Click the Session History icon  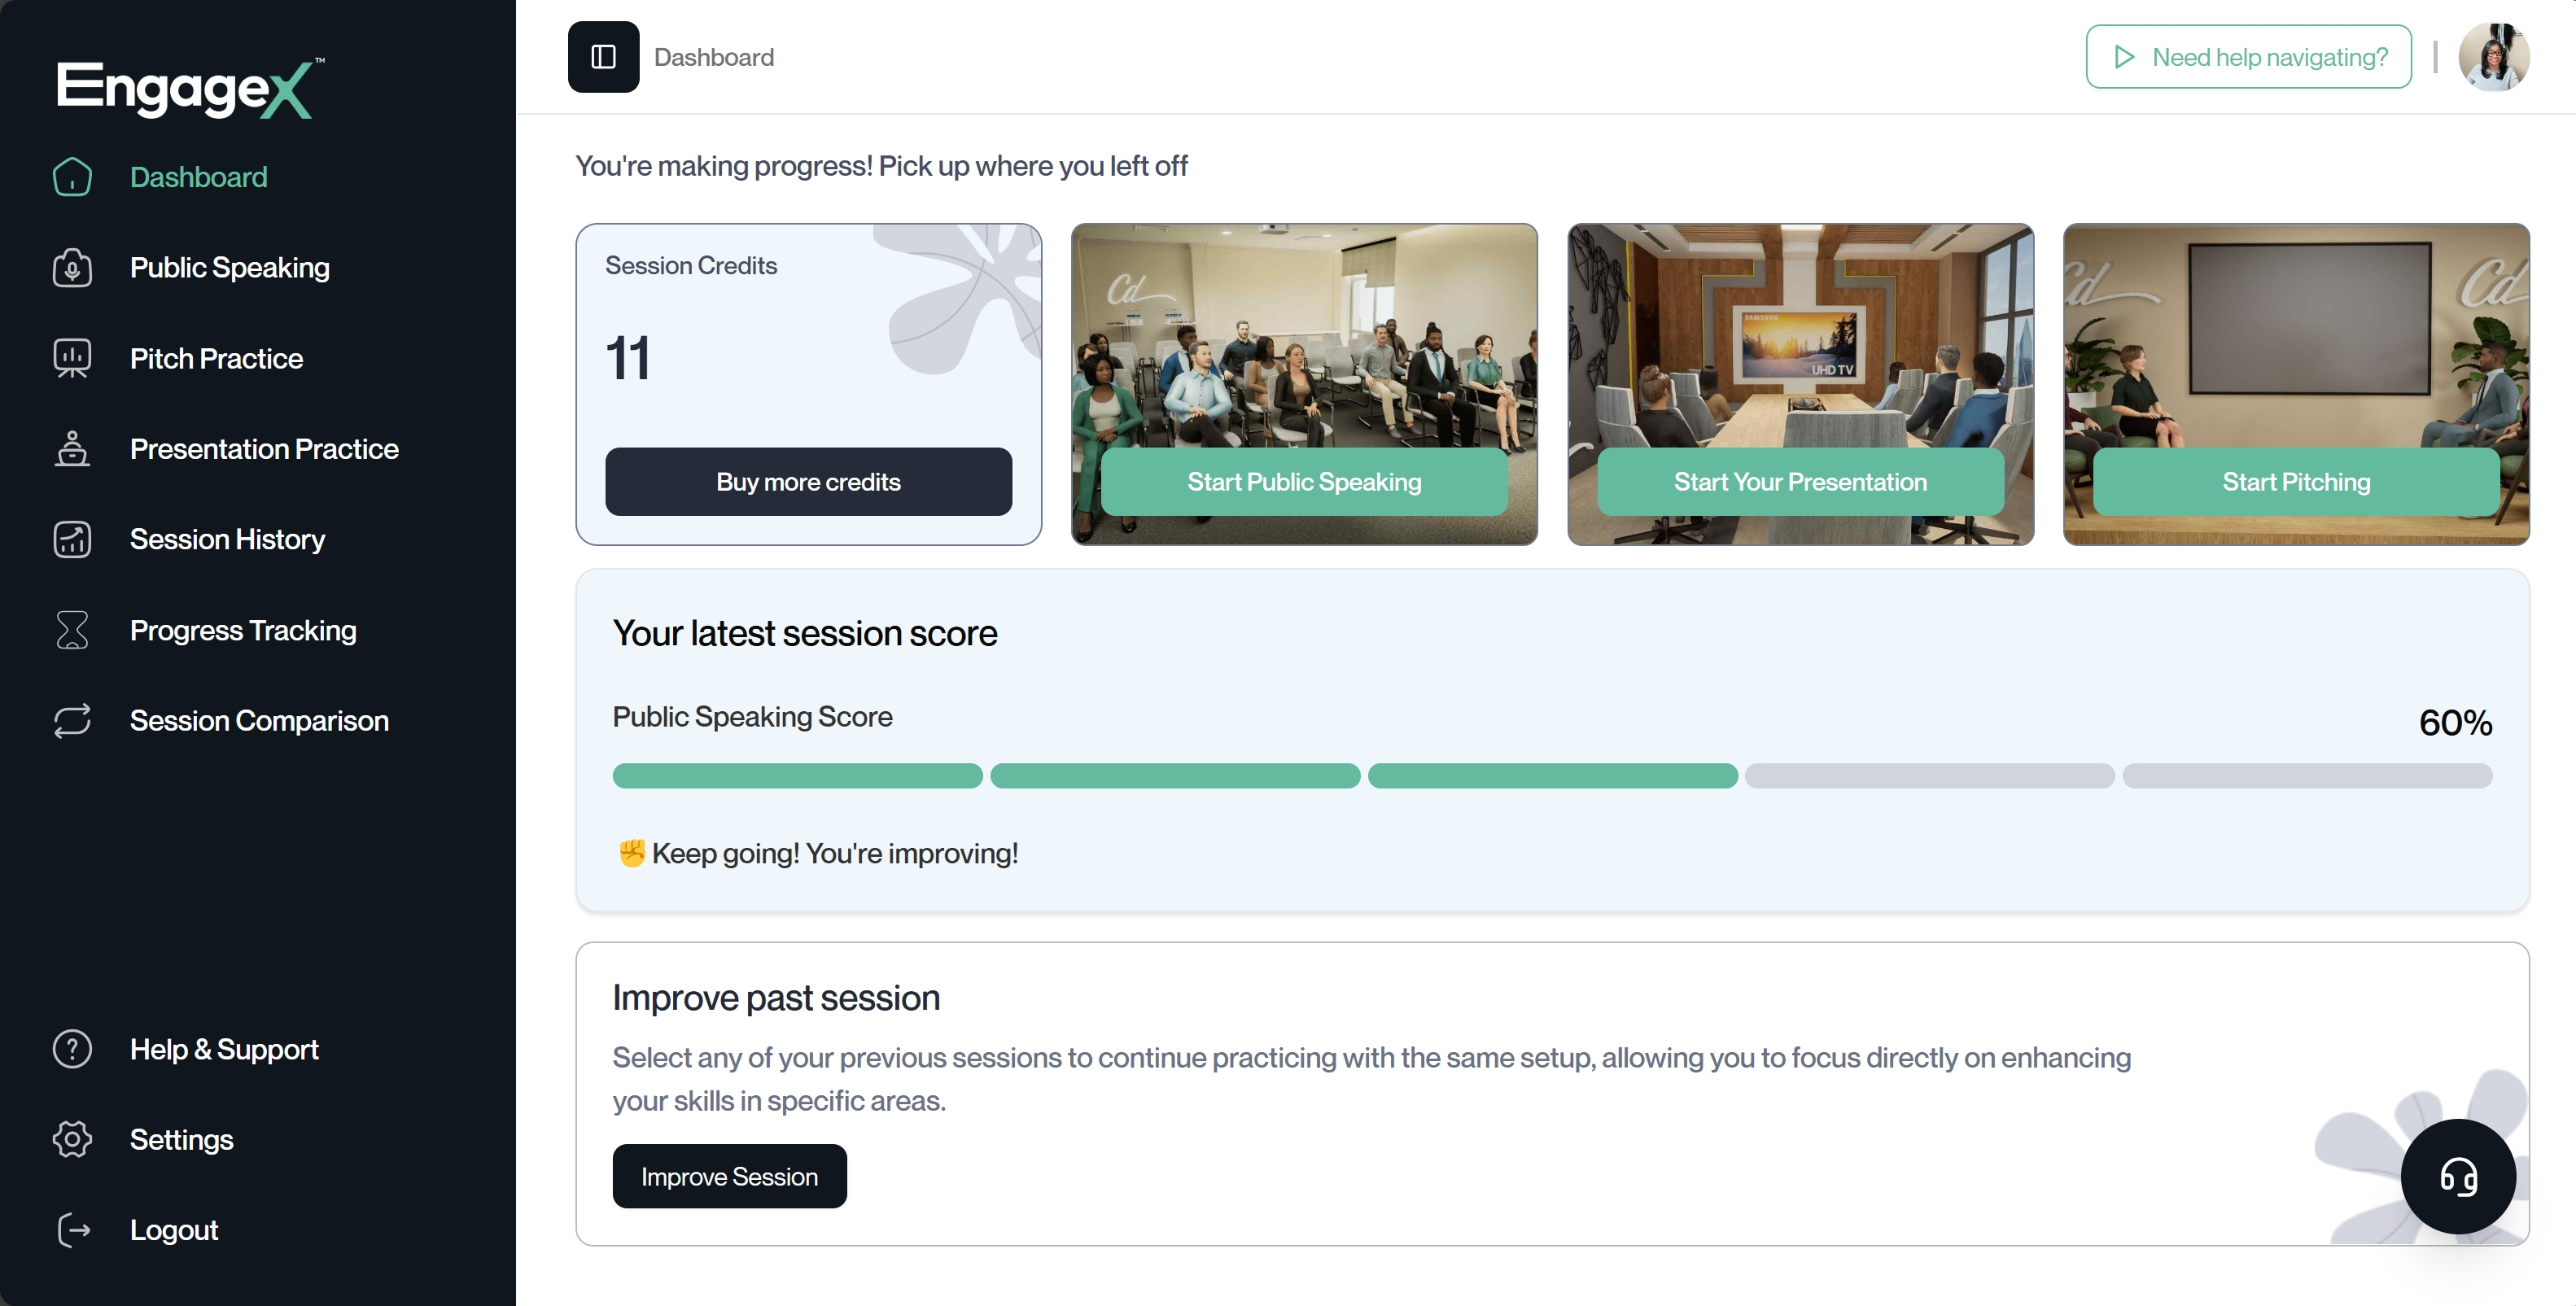tap(72, 540)
